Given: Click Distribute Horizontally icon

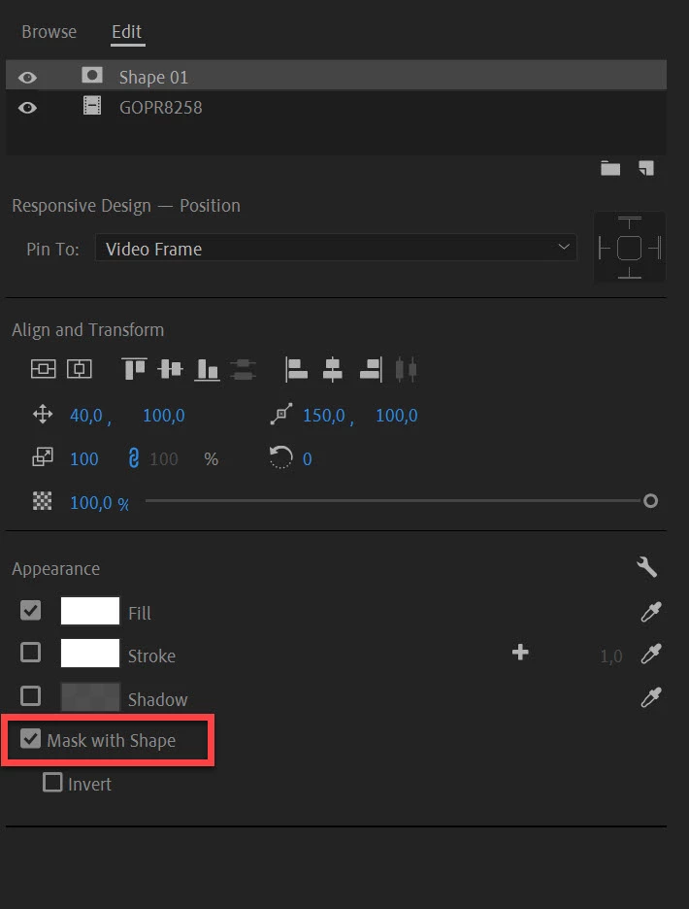Looking at the screenshot, I should (x=407, y=369).
